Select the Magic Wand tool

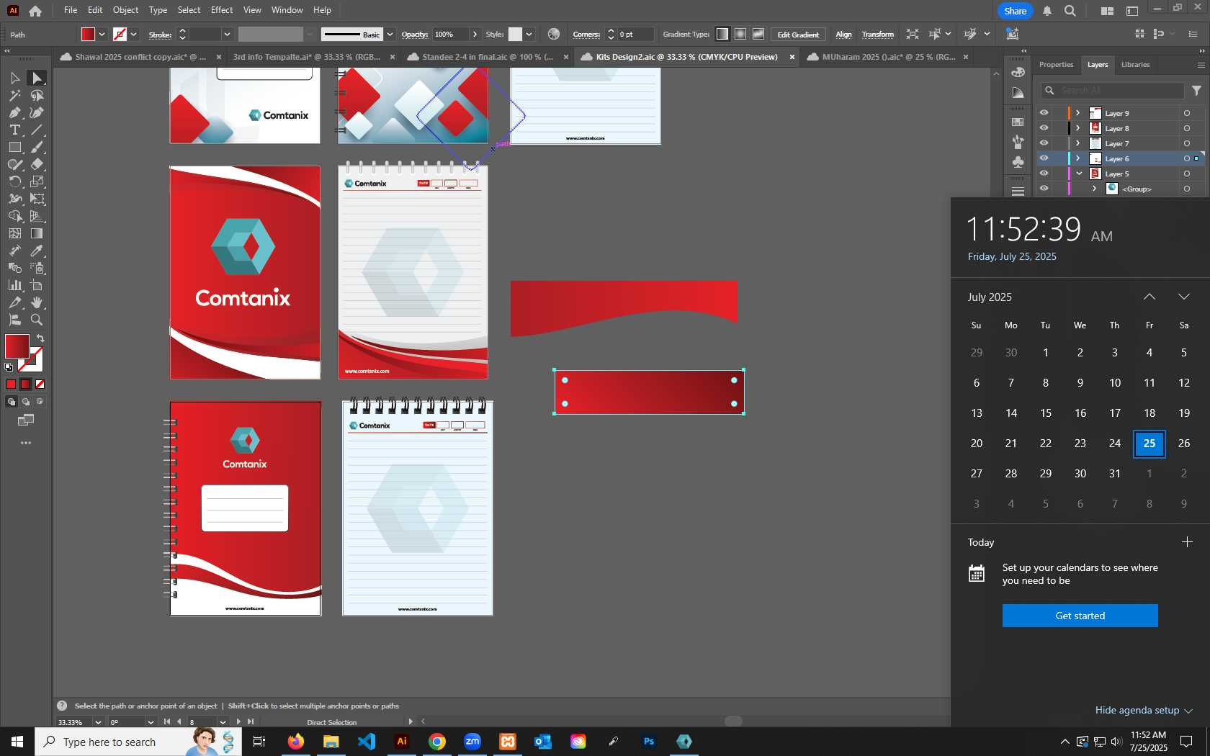[x=14, y=95]
